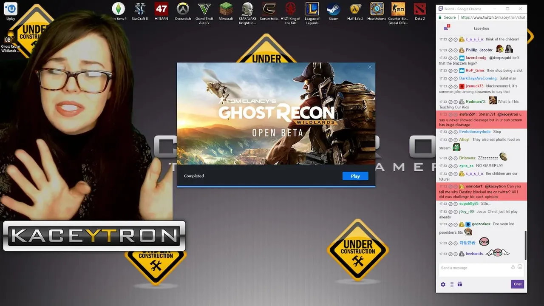Image resolution: width=544 pixels, height=306 pixels.
Task: Close the Ghost Recon Open Beta window
Action: pyautogui.click(x=370, y=67)
